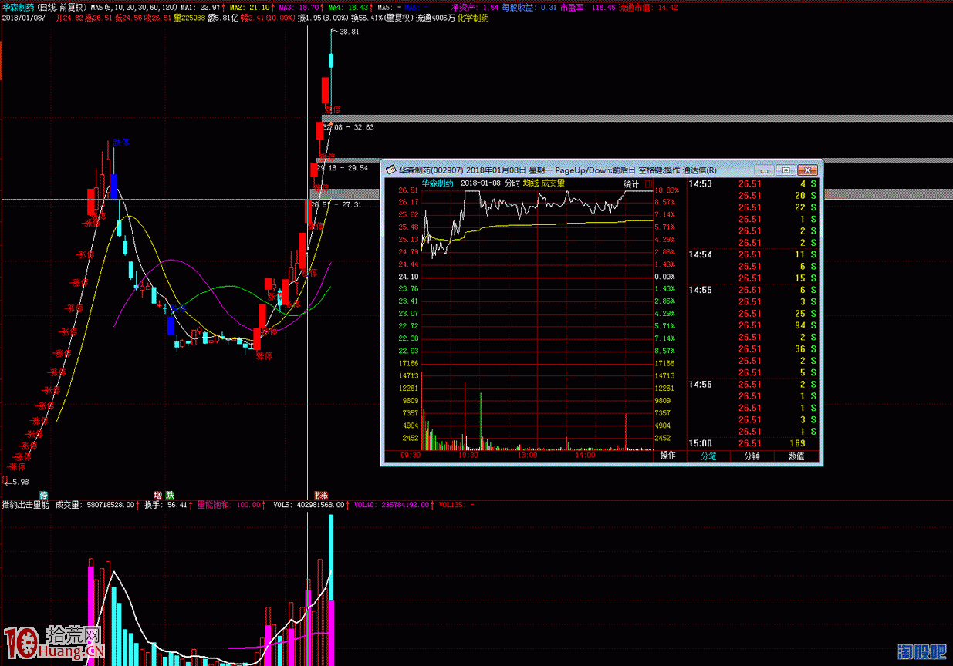Viewport: 953px width, 666px height.
Task: Switch to the 分钟 tab in the popup
Action: tap(752, 456)
